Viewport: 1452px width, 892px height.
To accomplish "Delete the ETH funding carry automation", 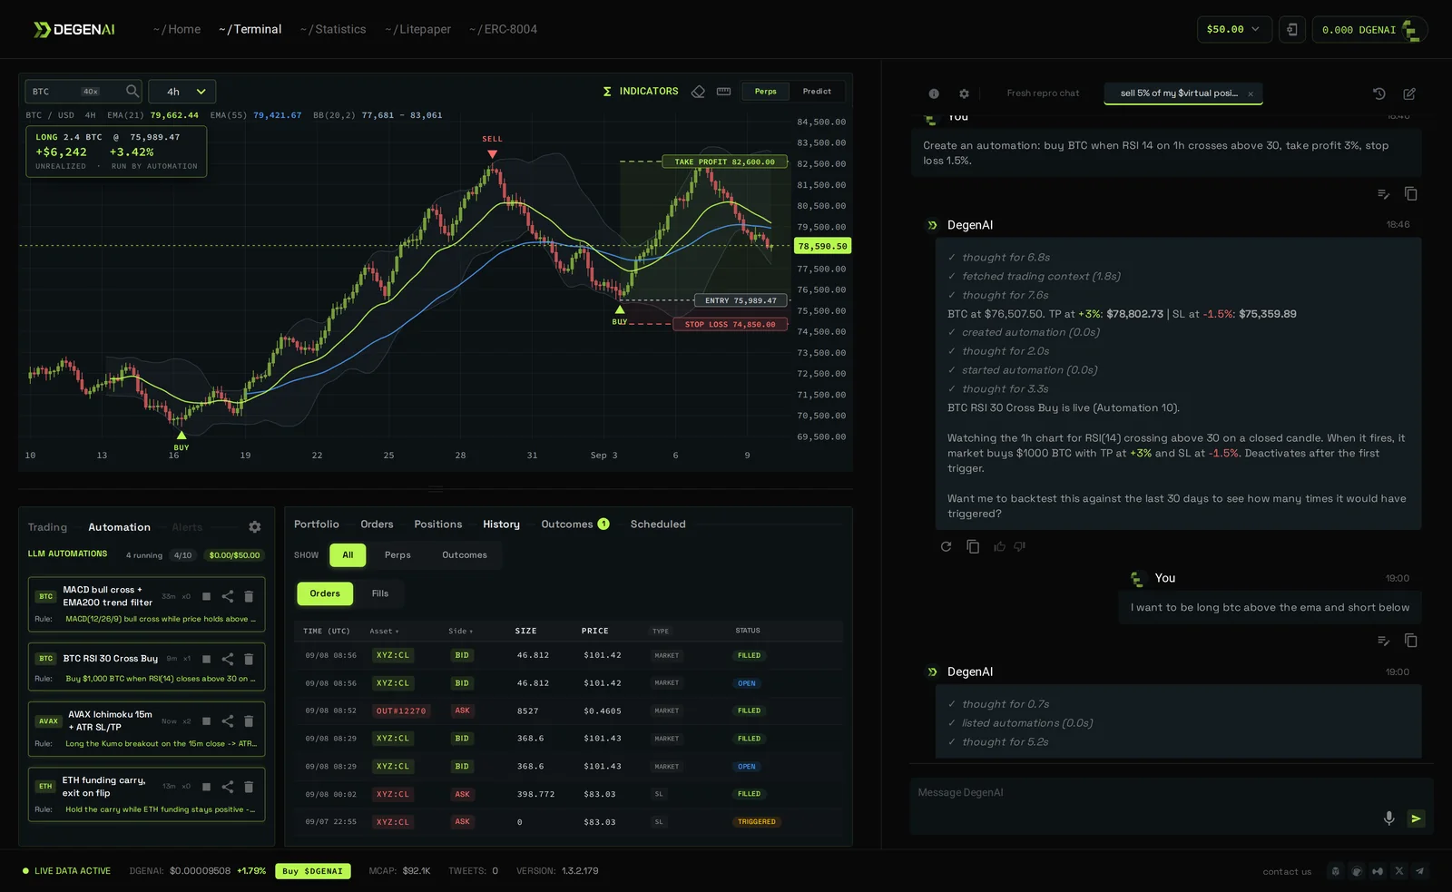I will tap(249, 787).
